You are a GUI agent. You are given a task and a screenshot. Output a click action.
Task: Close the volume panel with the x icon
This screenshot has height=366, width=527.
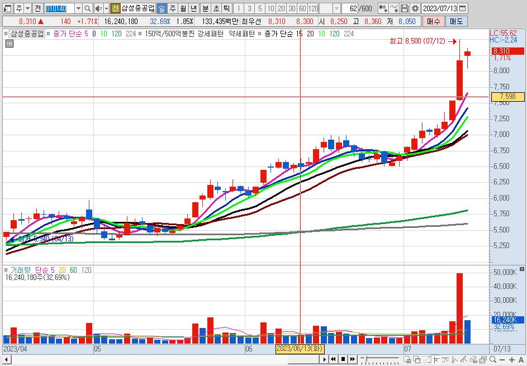pyautogui.click(x=521, y=269)
